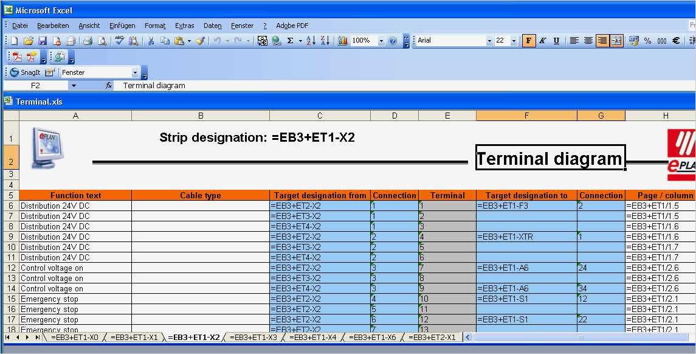Toggle right alignment of cell text
This screenshot has height=354, width=696.
[x=602, y=41]
